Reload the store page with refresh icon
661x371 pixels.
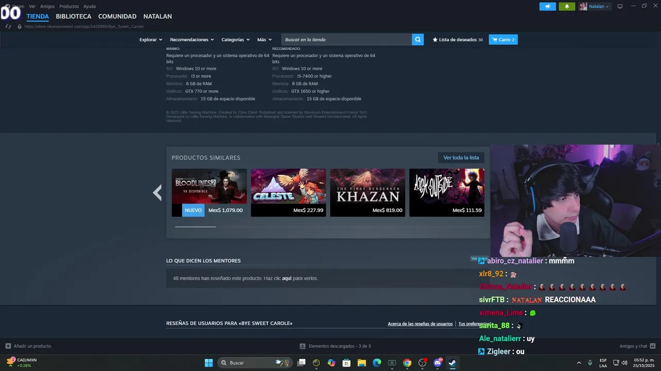9,26
